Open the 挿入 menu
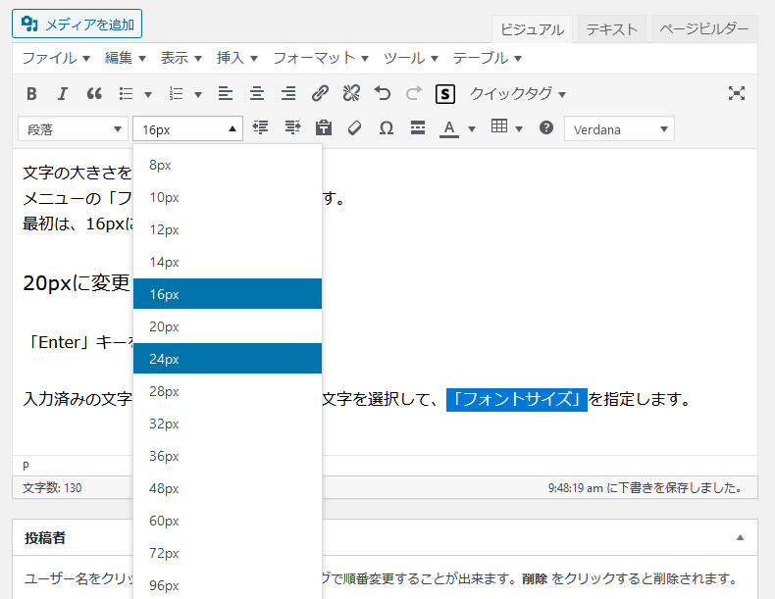 coord(236,58)
